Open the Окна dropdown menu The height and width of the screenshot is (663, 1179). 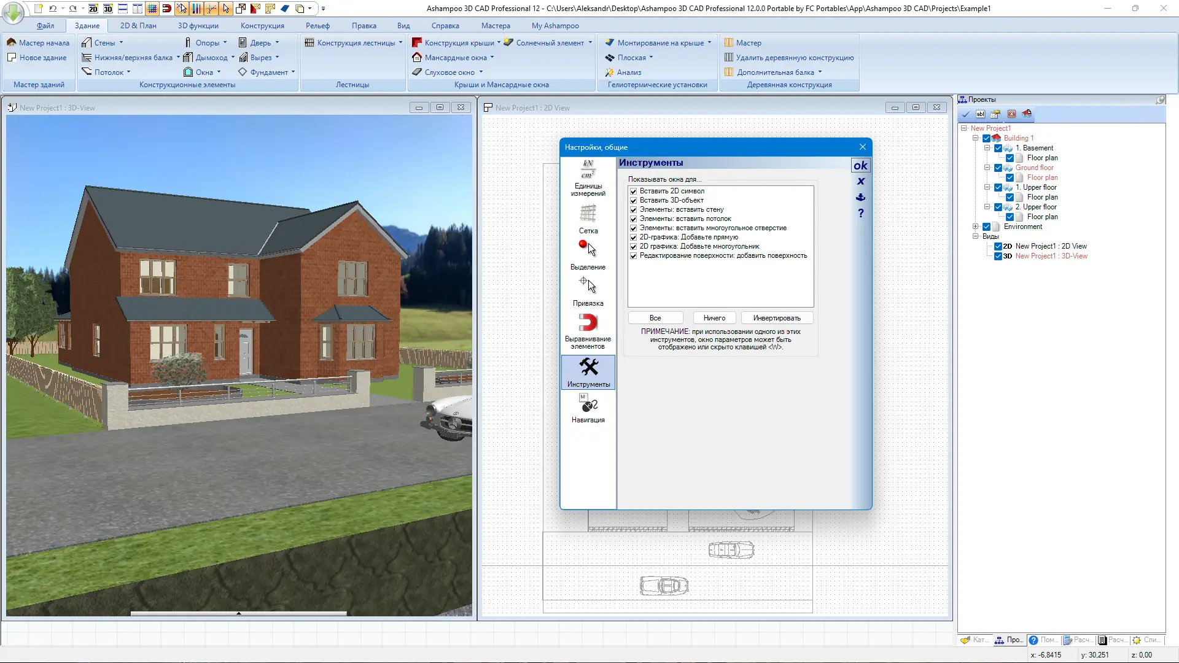pyautogui.click(x=219, y=72)
